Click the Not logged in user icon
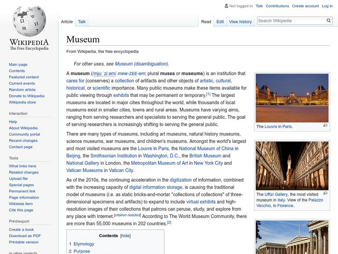Image resolution: width=338 pixels, height=254 pixels. (x=226, y=6)
